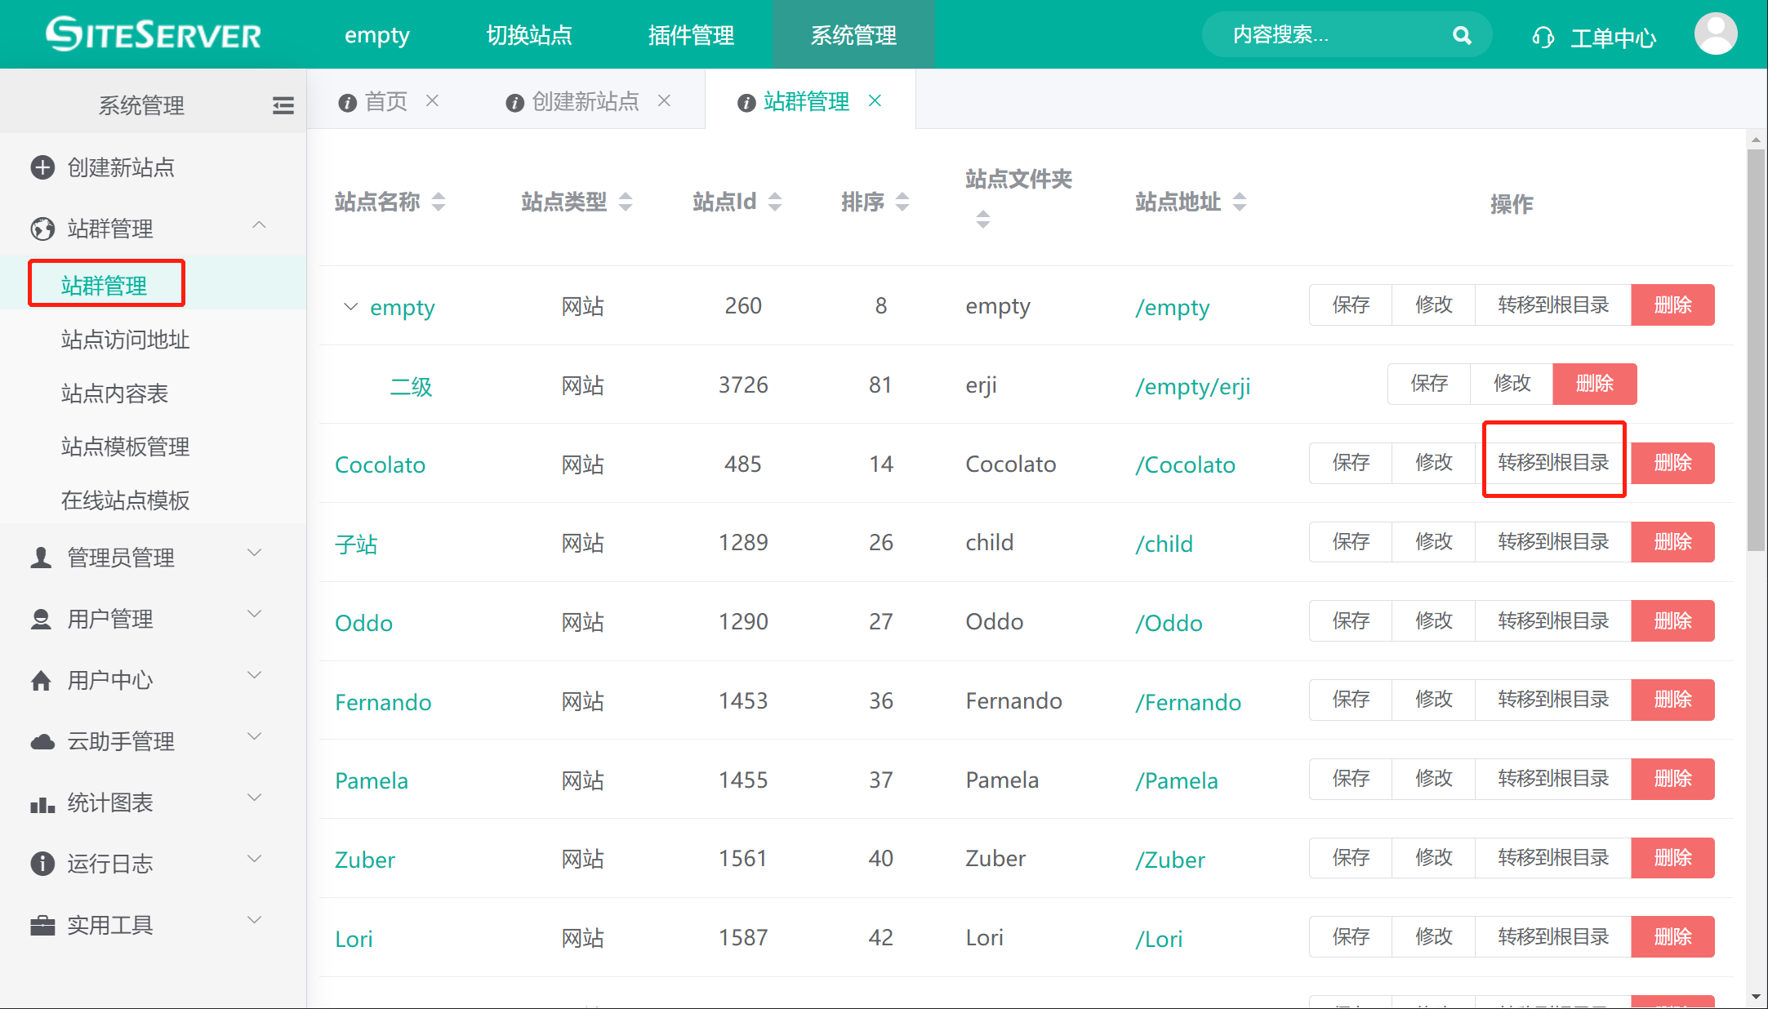Click the cloud icon for 云助手管理

coord(42,741)
